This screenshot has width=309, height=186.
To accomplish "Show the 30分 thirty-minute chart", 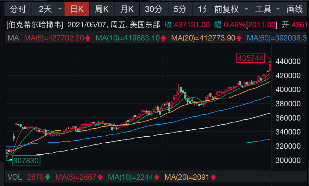I will 153,9.
